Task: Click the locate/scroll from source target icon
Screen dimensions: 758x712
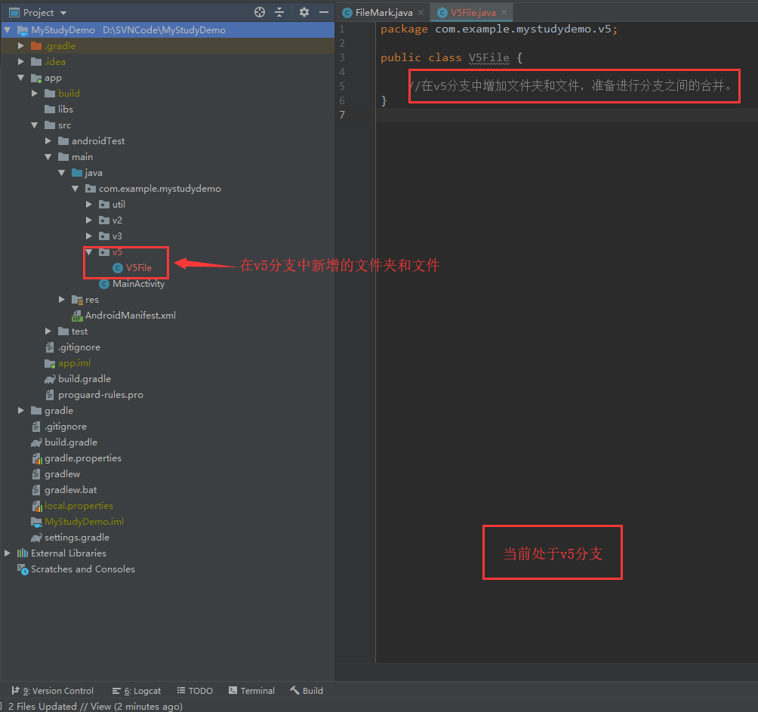Action: (x=260, y=13)
